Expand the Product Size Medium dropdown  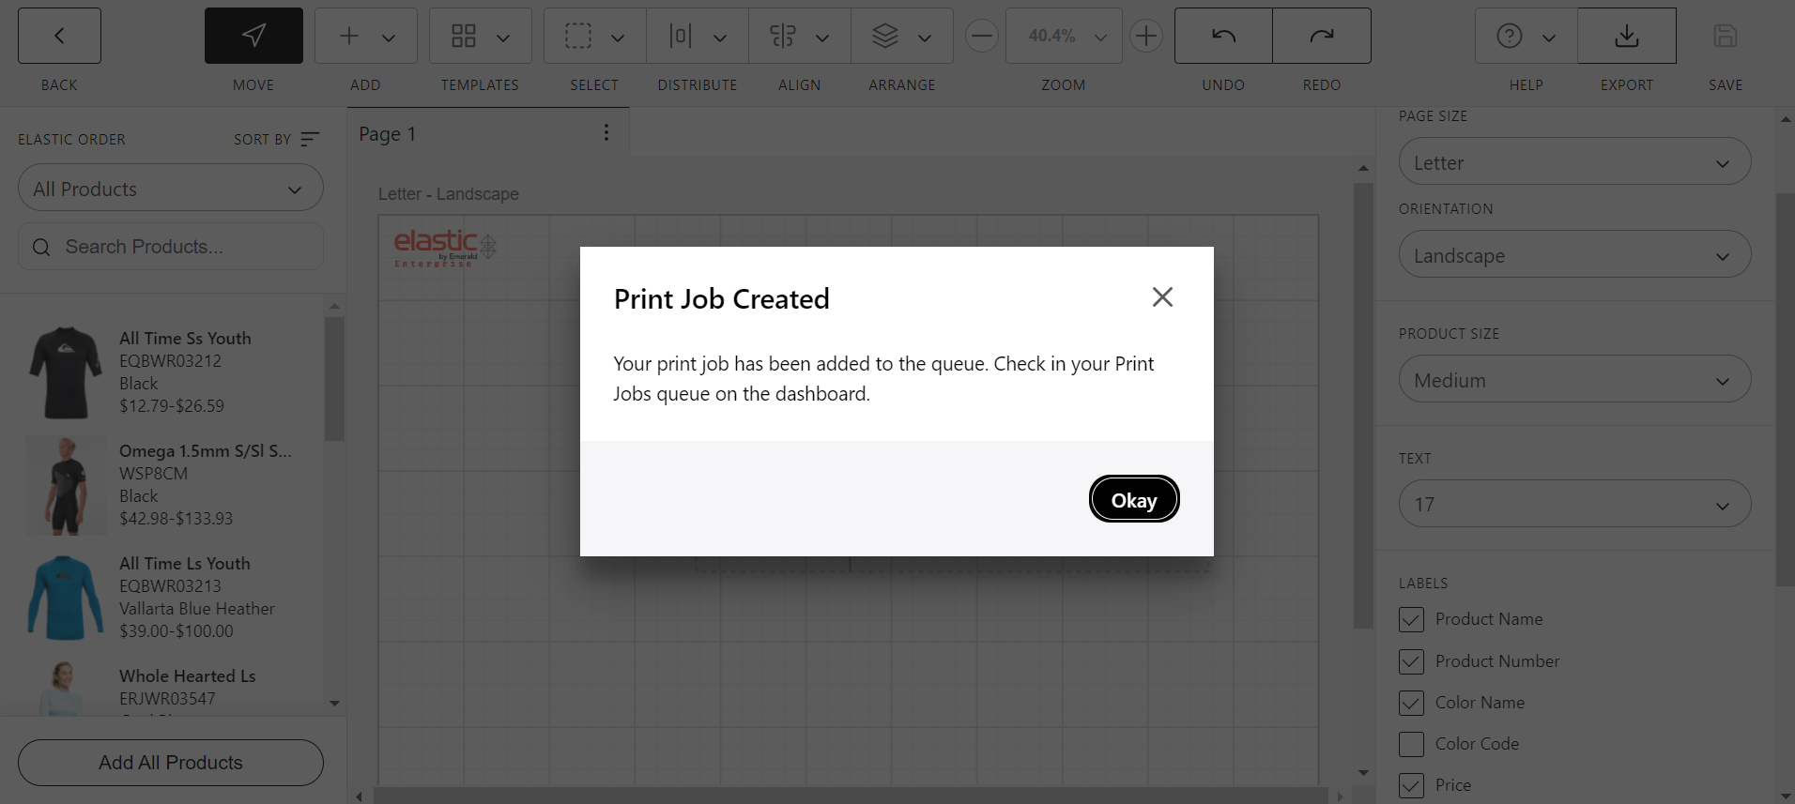click(1574, 380)
